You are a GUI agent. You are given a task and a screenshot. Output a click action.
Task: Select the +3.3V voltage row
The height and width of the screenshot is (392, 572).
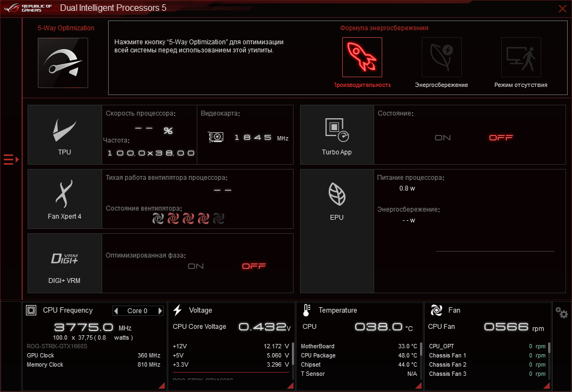pos(231,364)
